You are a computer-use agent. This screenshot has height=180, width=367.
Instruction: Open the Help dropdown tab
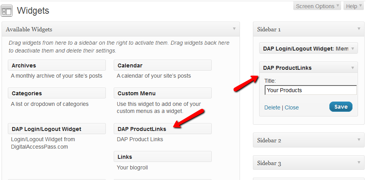(x=354, y=6)
